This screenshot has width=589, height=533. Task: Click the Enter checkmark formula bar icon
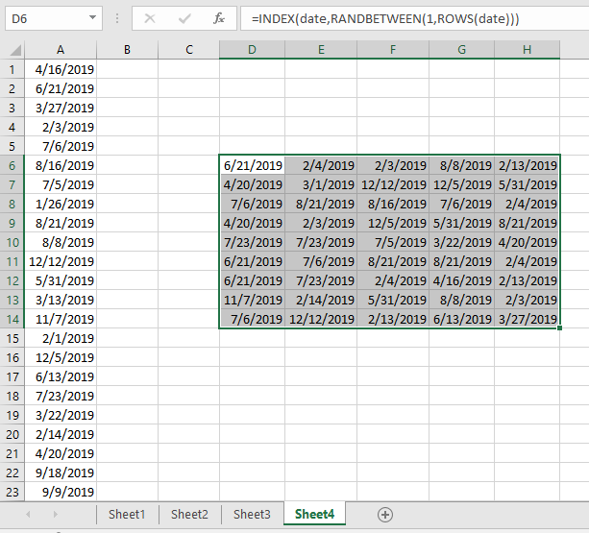(184, 18)
